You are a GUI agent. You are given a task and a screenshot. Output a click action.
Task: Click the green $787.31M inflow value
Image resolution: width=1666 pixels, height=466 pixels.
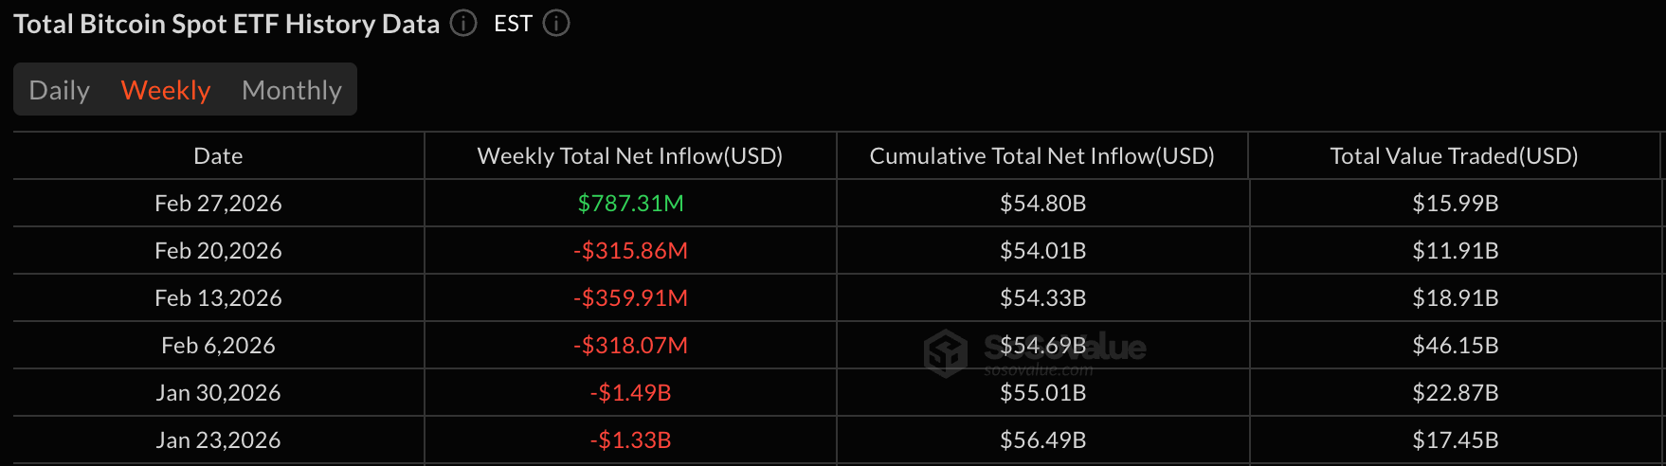pyautogui.click(x=631, y=204)
